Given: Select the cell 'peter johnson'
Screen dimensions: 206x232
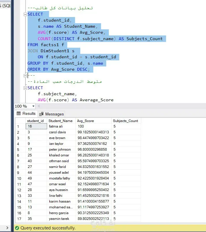Looking at the screenshot, I should coord(61,149).
